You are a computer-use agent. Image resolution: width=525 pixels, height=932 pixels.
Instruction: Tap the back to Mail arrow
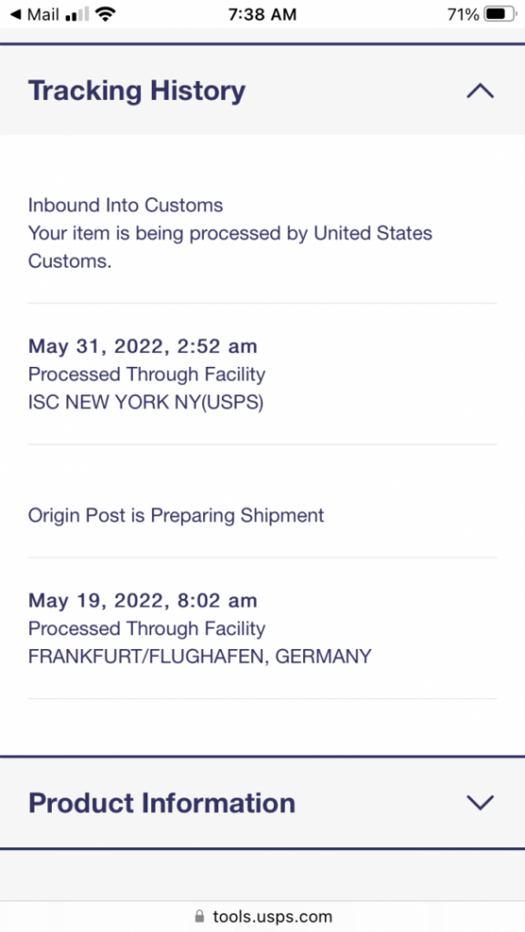(16, 15)
